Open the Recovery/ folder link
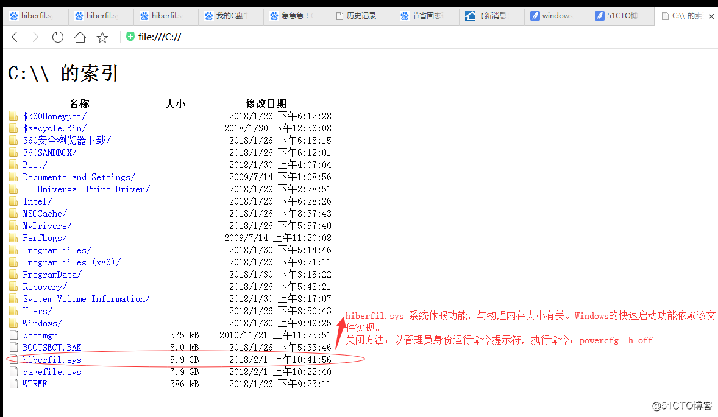718x417 pixels. coord(45,287)
